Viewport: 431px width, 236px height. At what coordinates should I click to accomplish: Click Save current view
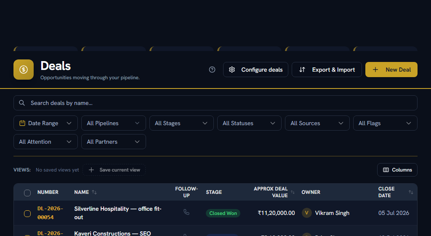click(x=114, y=170)
